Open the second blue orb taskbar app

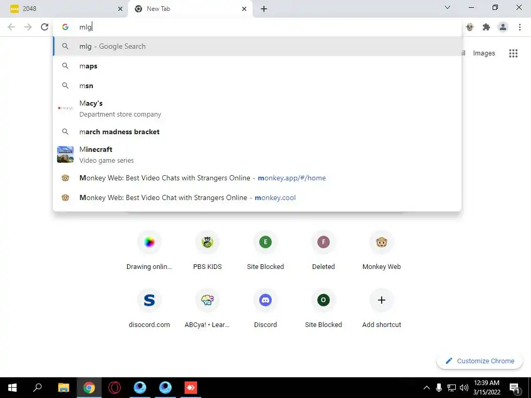[165, 388]
